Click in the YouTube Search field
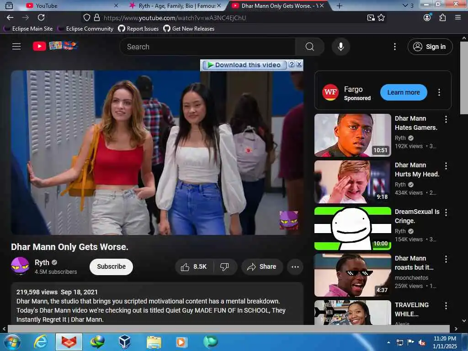 tap(207, 47)
